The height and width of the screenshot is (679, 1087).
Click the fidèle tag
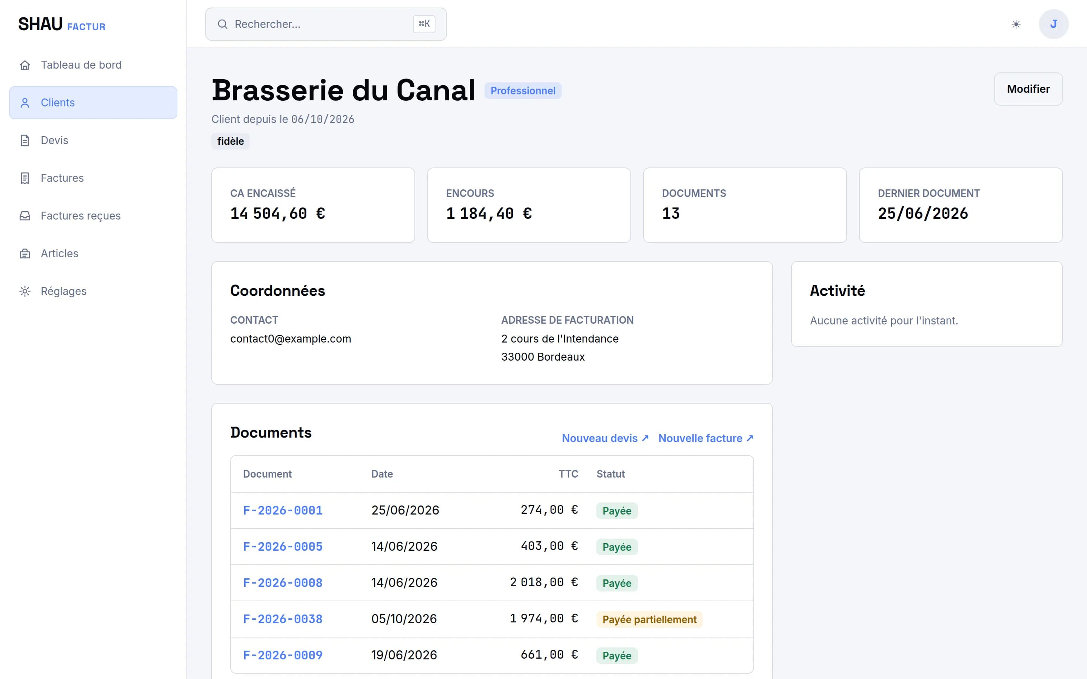231,141
